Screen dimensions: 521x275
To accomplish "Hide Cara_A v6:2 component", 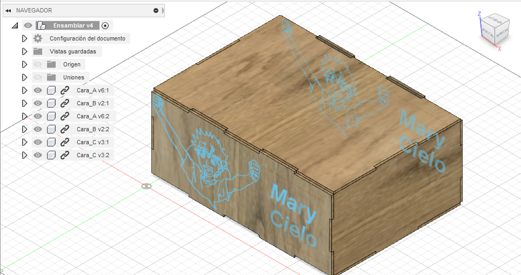I will click(38, 116).
